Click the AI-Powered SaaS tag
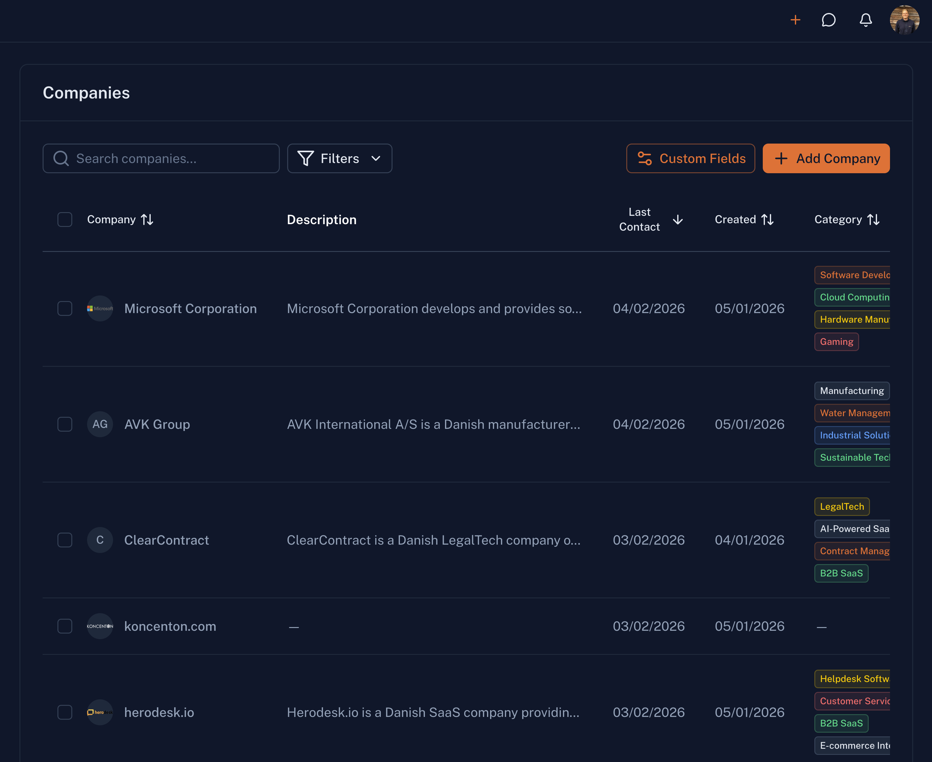 pos(853,529)
